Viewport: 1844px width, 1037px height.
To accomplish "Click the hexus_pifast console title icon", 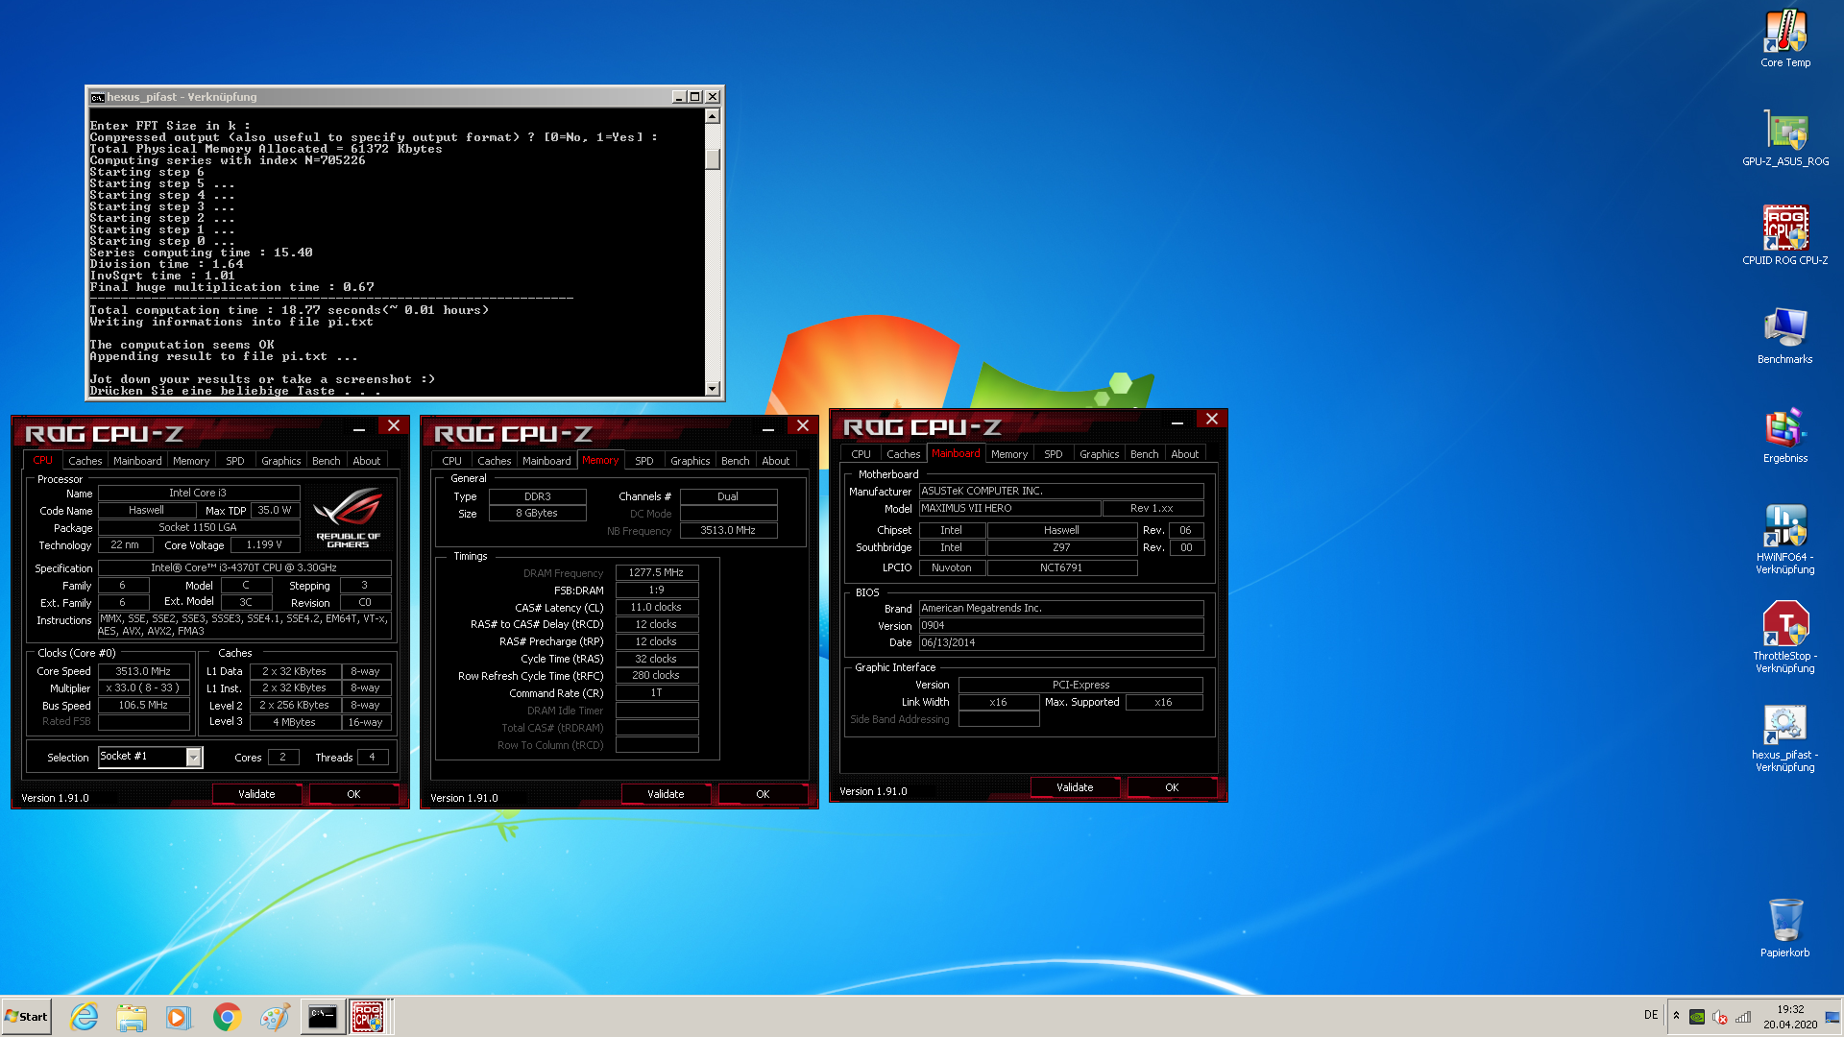I will [x=97, y=97].
